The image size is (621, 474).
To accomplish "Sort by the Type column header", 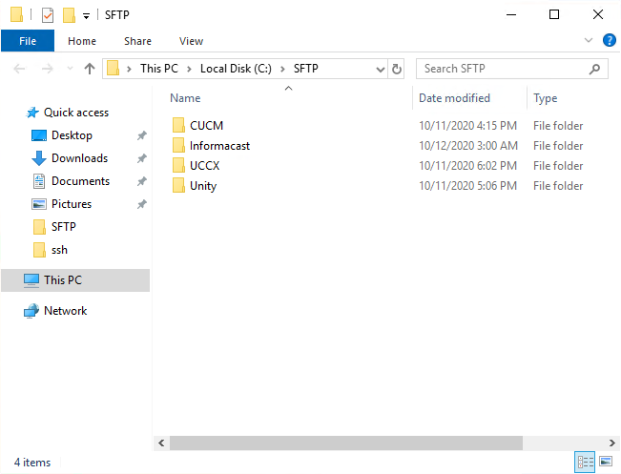I will click(545, 98).
